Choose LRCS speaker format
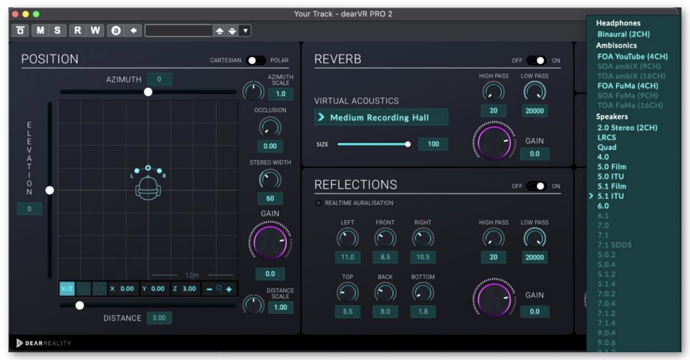Image resolution: width=690 pixels, height=360 pixels. [607, 137]
